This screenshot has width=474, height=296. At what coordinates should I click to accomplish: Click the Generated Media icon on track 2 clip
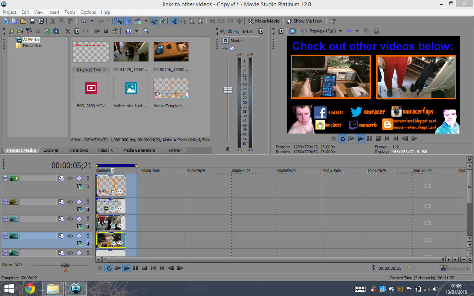106,209
